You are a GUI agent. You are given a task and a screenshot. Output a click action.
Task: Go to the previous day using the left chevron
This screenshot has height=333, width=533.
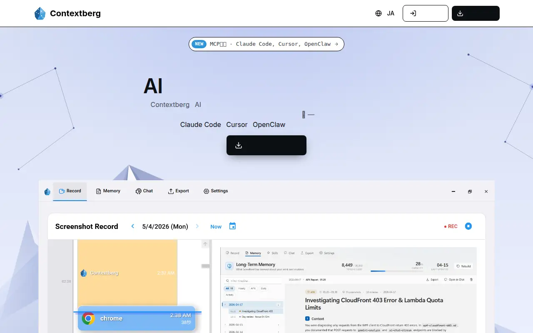(133, 226)
